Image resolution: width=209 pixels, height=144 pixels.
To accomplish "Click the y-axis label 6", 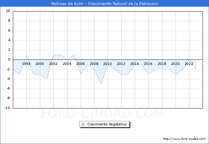I will pyautogui.click(x=9, y=30).
